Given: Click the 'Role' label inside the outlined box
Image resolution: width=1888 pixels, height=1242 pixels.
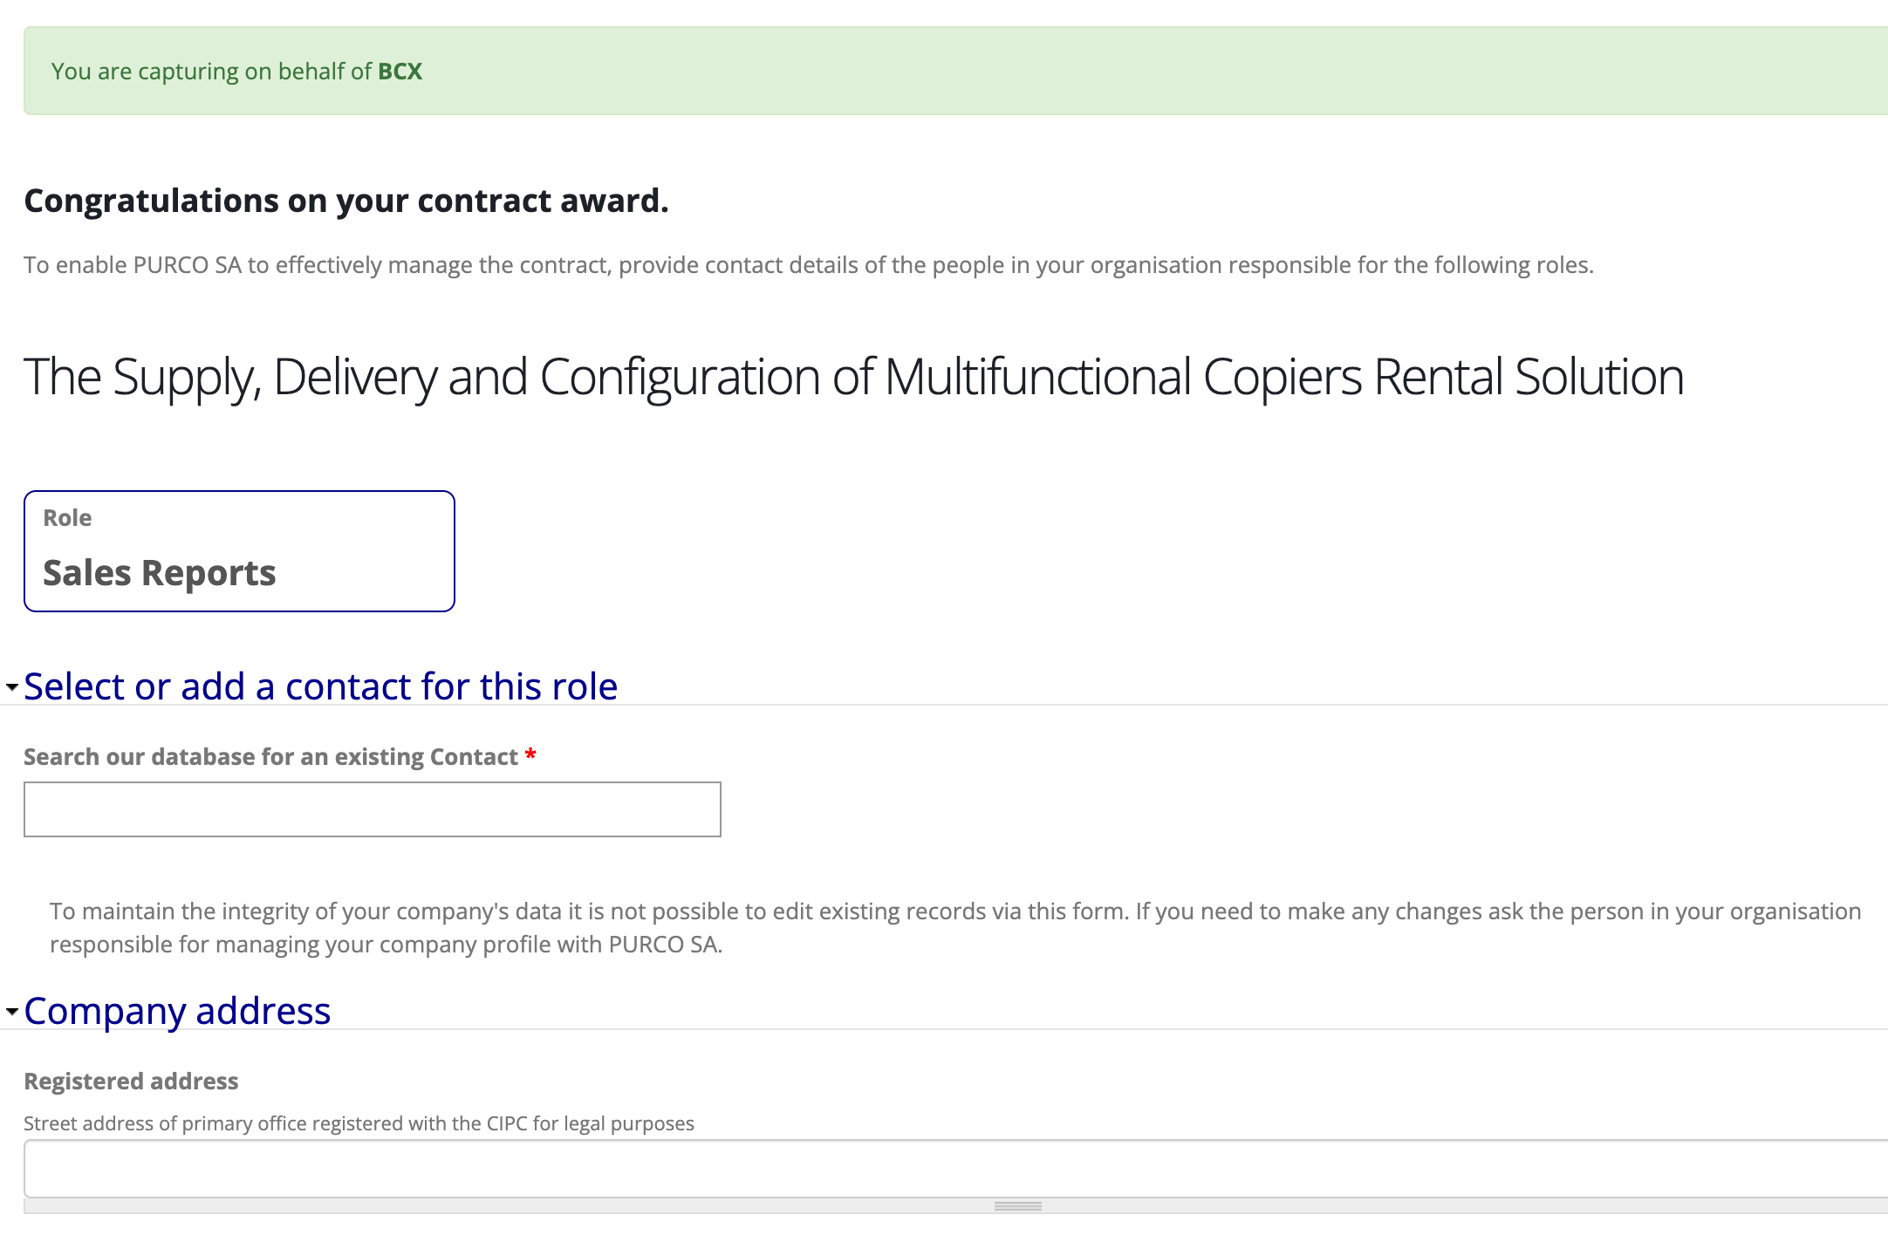Looking at the screenshot, I should click(x=67, y=517).
